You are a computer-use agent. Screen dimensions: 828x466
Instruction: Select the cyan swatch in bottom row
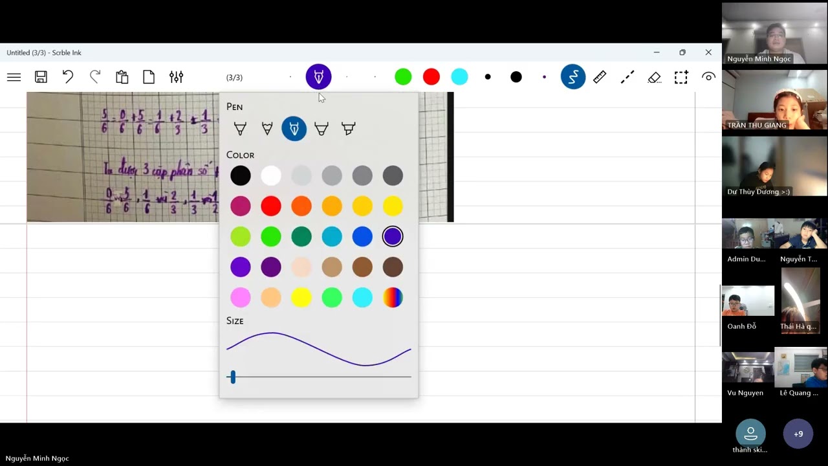pyautogui.click(x=362, y=297)
